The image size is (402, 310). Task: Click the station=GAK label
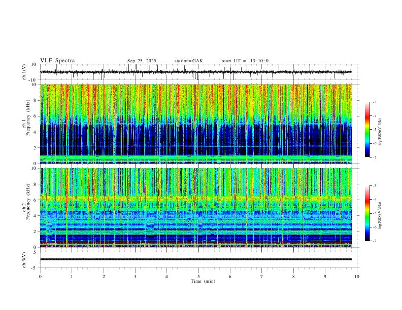tap(188, 61)
